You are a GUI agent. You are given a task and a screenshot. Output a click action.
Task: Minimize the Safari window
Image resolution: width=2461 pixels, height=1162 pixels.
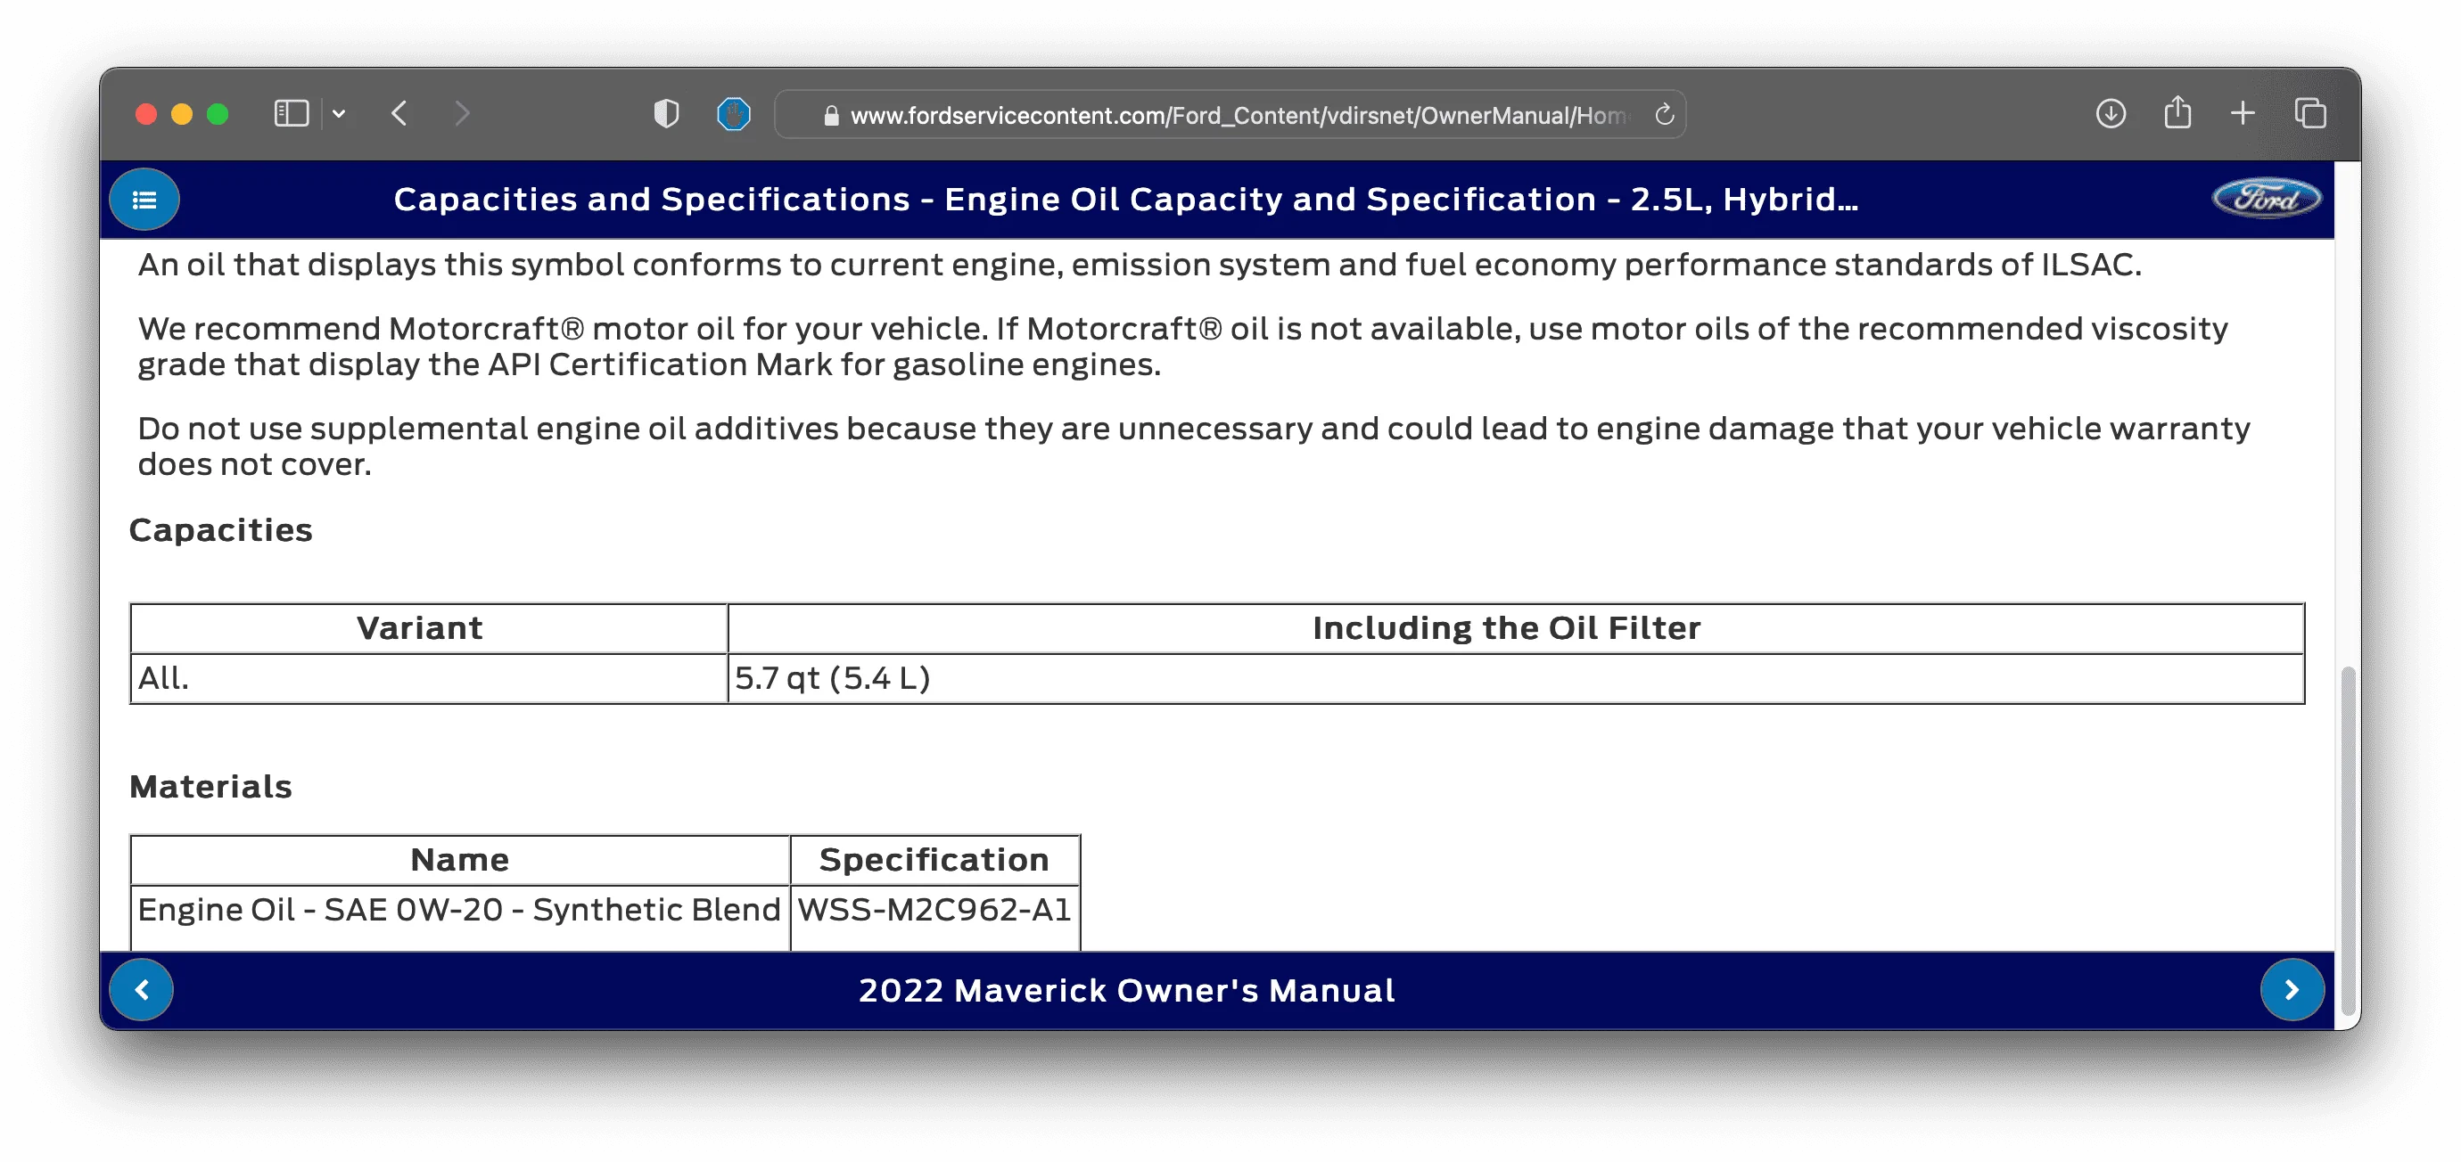tap(182, 115)
